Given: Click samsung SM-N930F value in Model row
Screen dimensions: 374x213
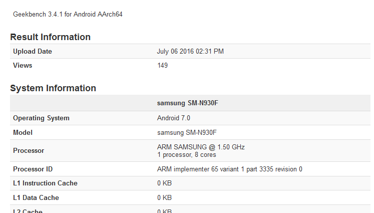Looking at the screenshot, I should click(187, 133).
